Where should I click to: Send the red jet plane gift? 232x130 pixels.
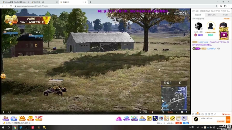pos(161,118)
